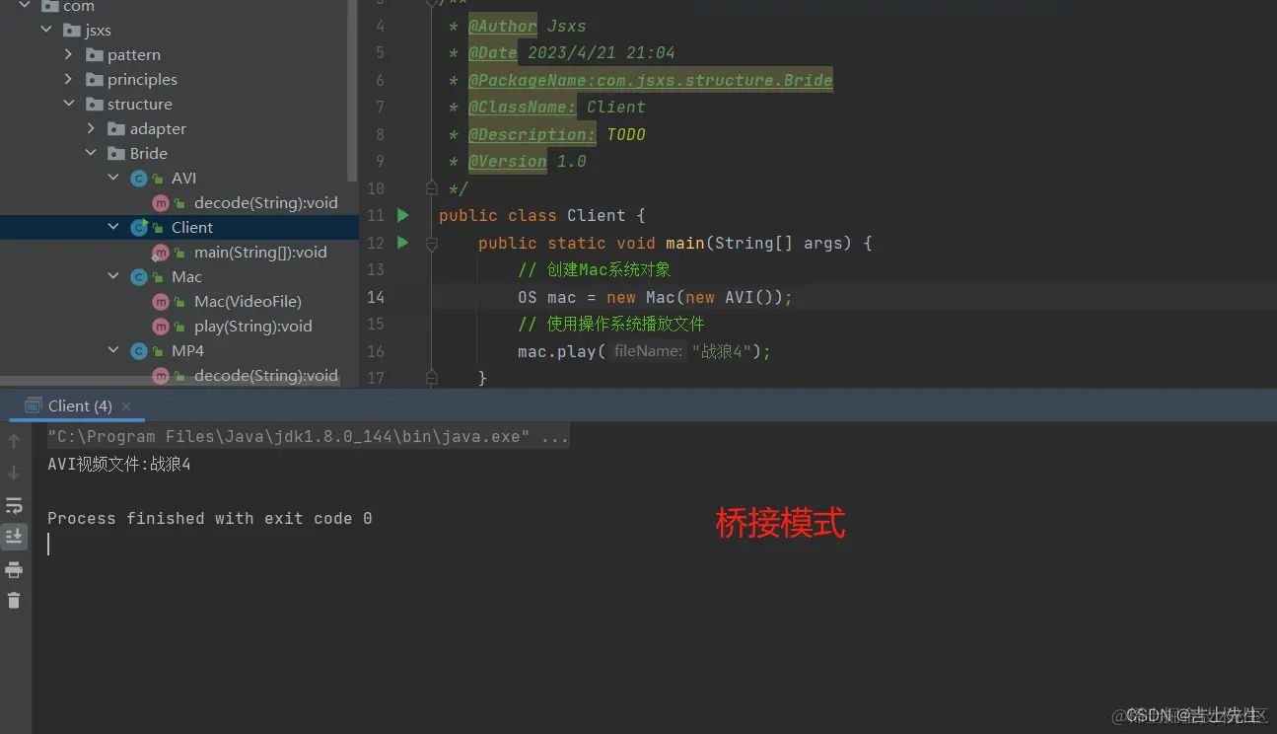This screenshot has width=1277, height=734.
Task: Click the Down the stack trace arrow
Action: coord(14,473)
